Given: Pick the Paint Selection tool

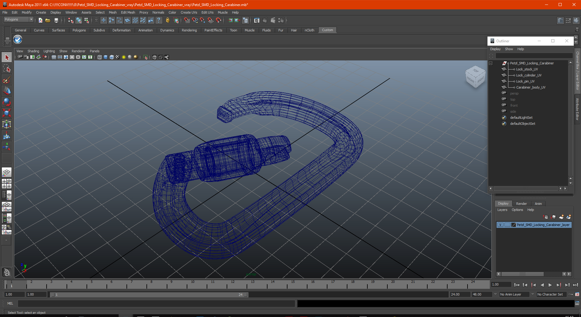Looking at the screenshot, I should [x=7, y=80].
